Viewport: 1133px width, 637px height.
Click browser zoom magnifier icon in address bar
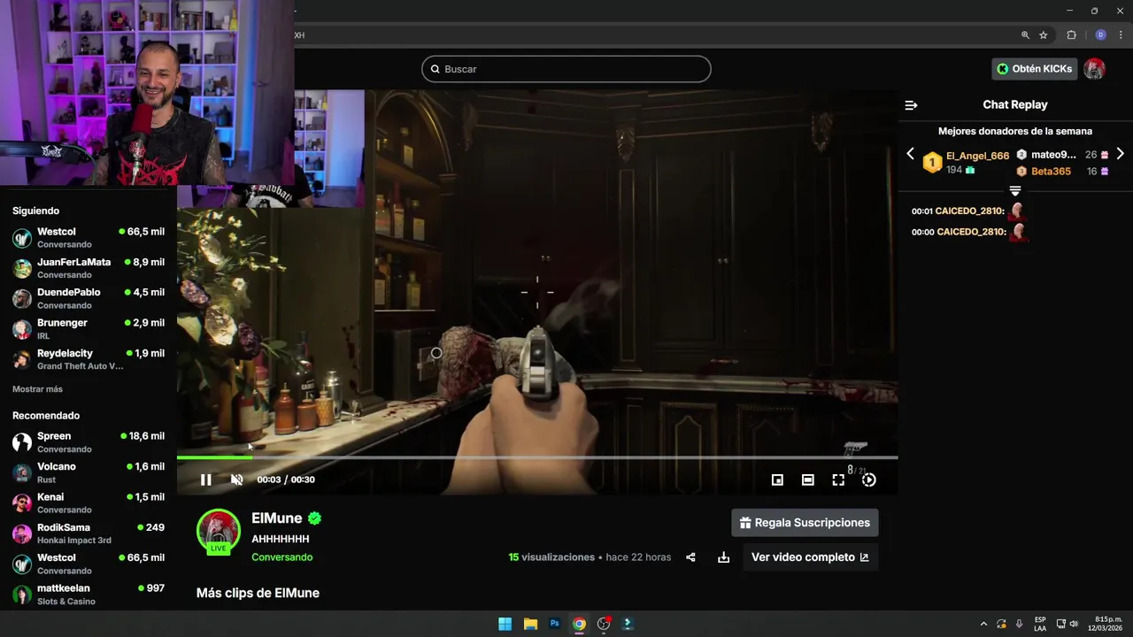[x=1025, y=35]
